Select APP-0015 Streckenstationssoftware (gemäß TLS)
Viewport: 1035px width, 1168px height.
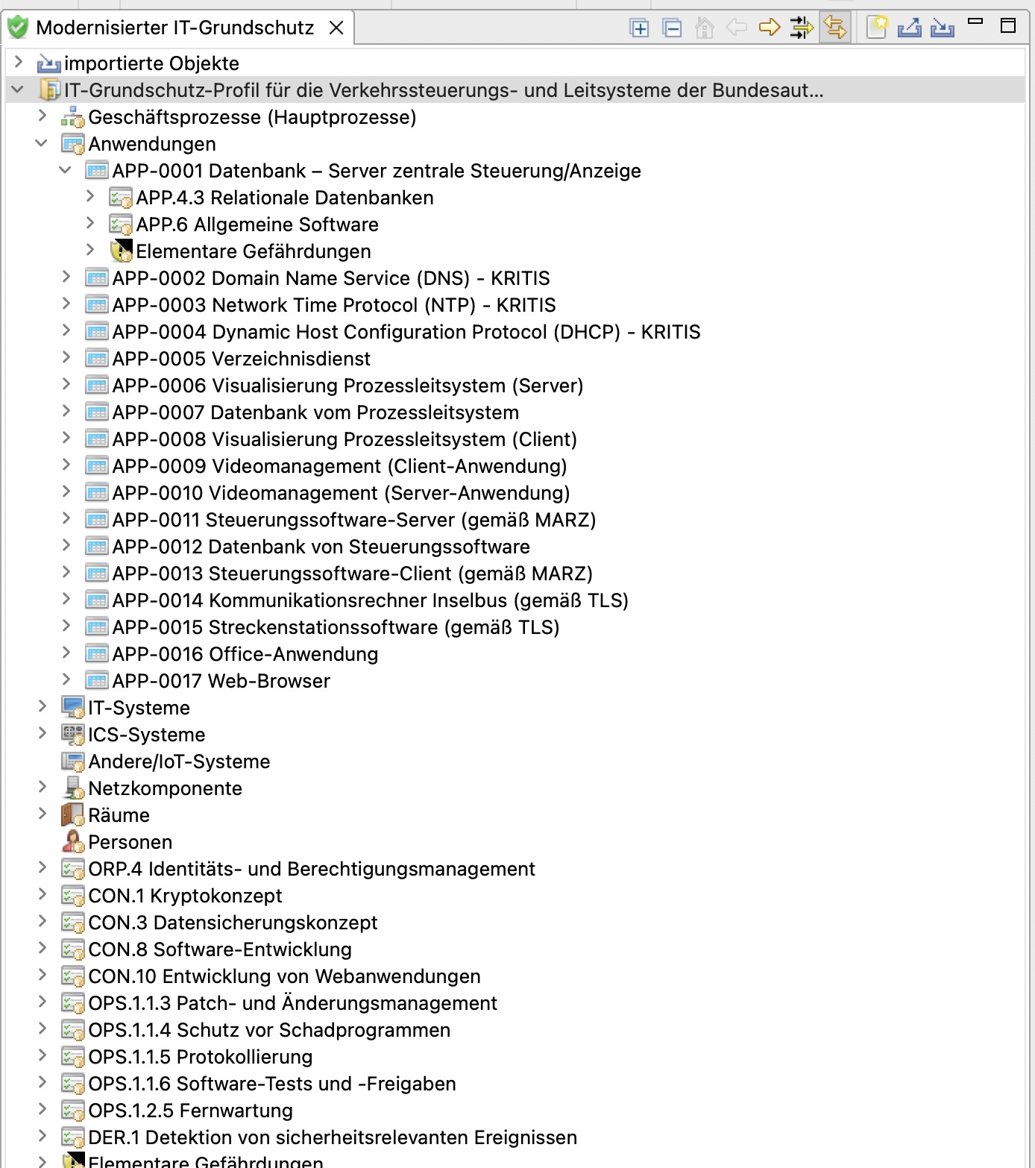[336, 627]
